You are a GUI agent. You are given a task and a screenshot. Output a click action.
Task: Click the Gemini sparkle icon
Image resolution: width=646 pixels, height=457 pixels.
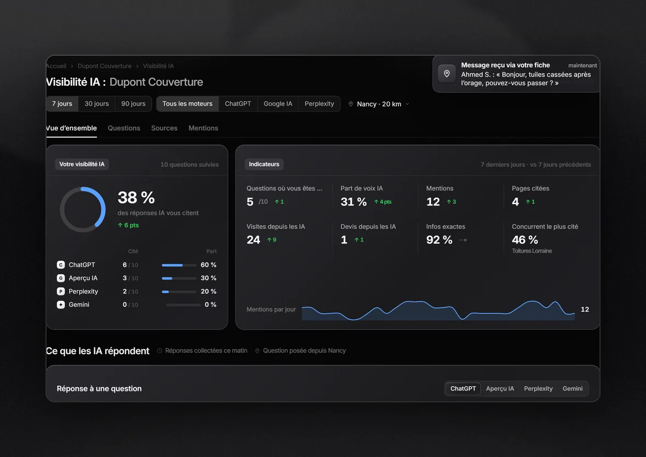coord(61,304)
